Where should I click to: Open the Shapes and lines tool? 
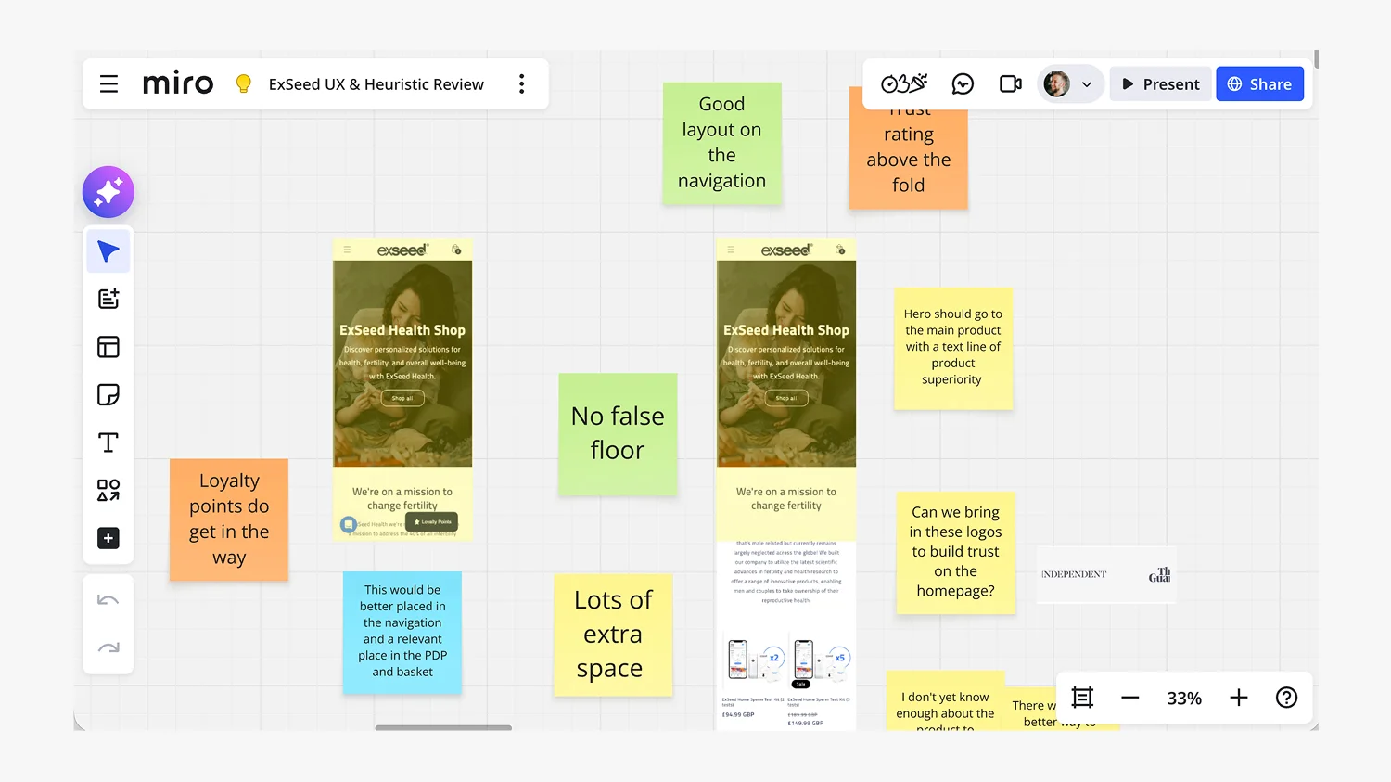[108, 490]
